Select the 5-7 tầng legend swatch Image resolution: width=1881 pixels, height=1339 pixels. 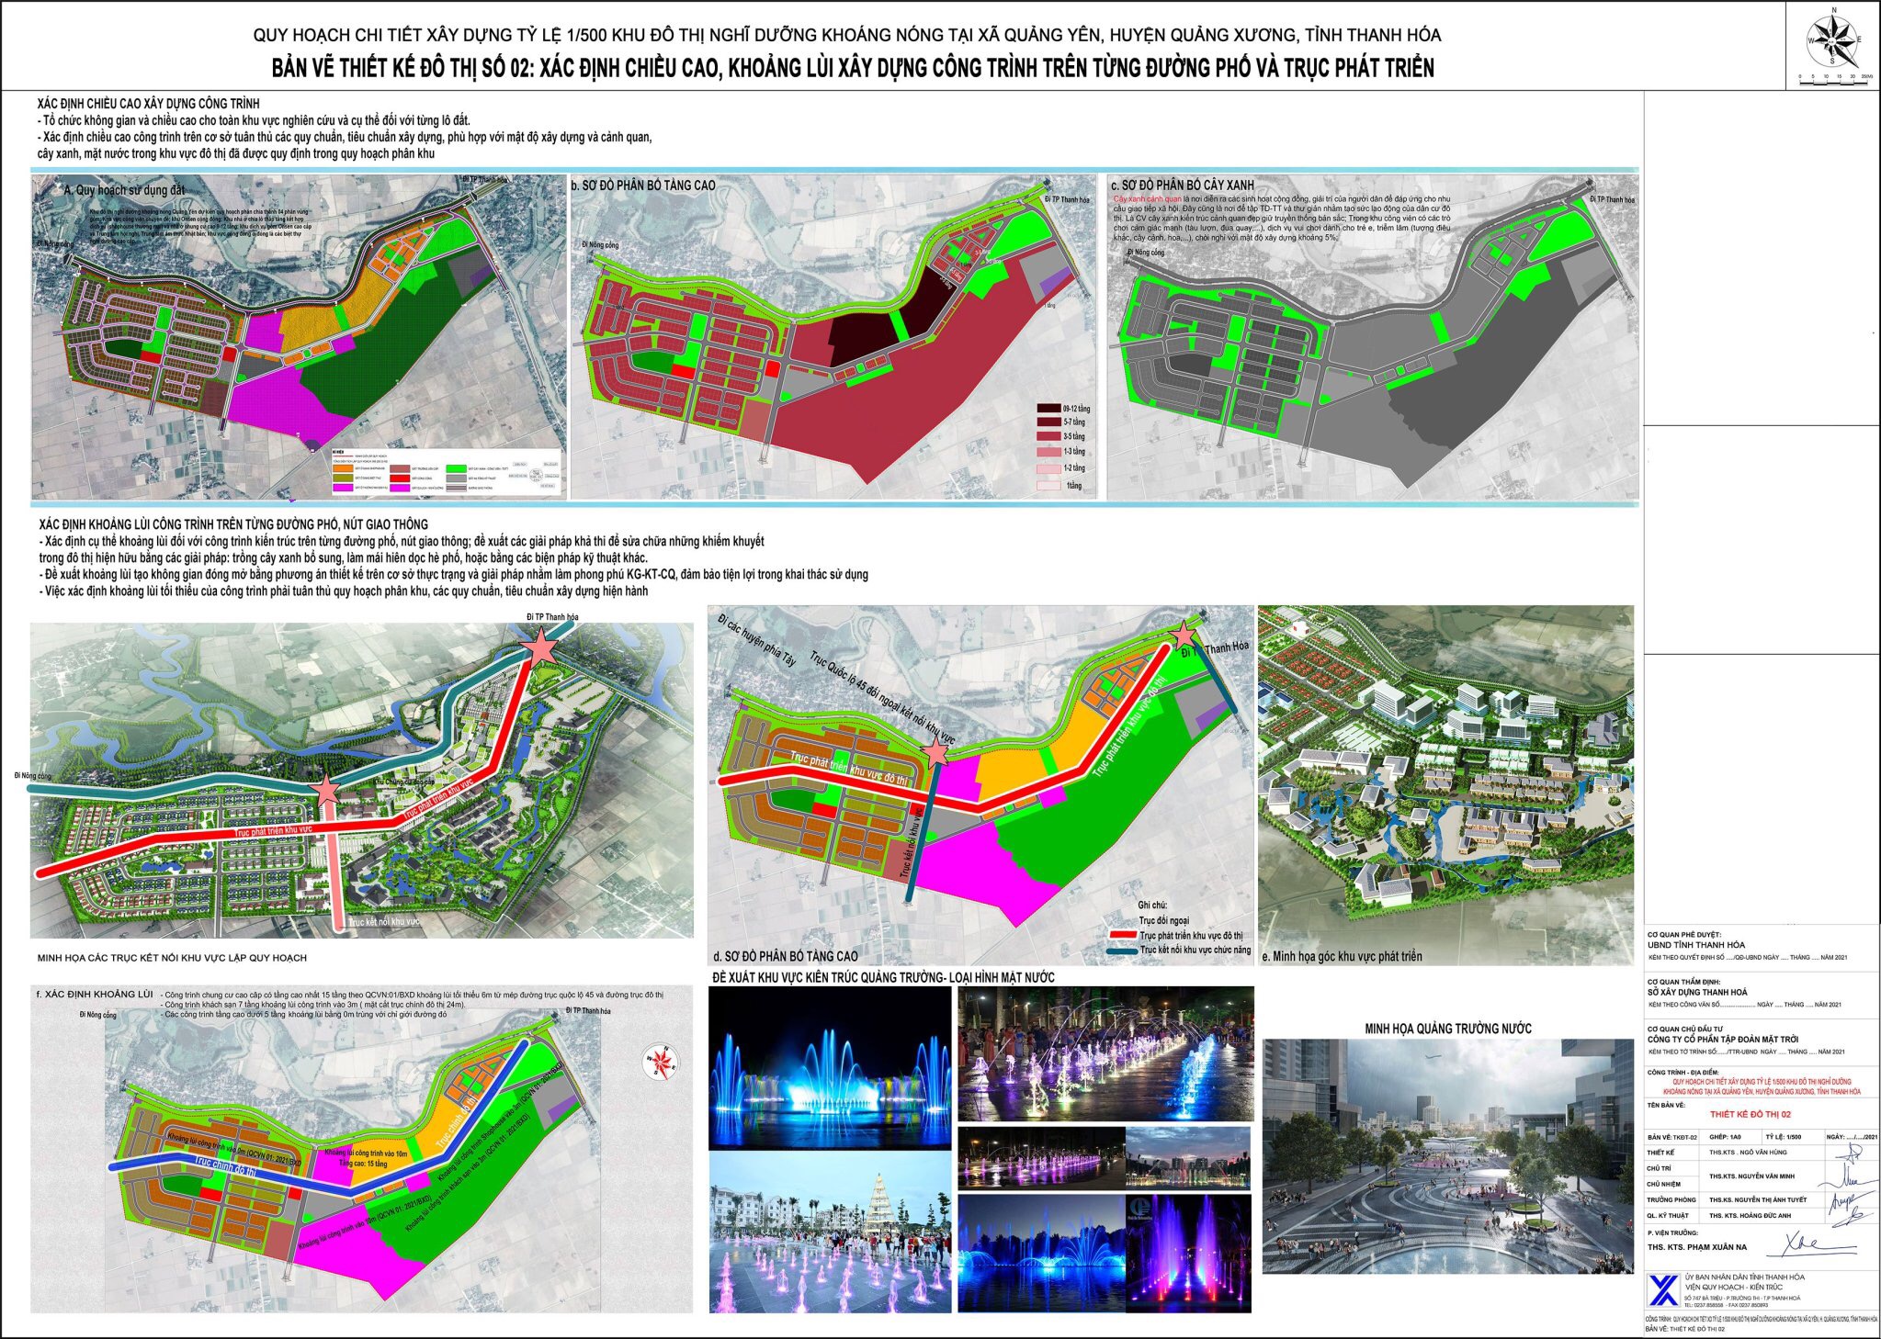[1048, 422]
